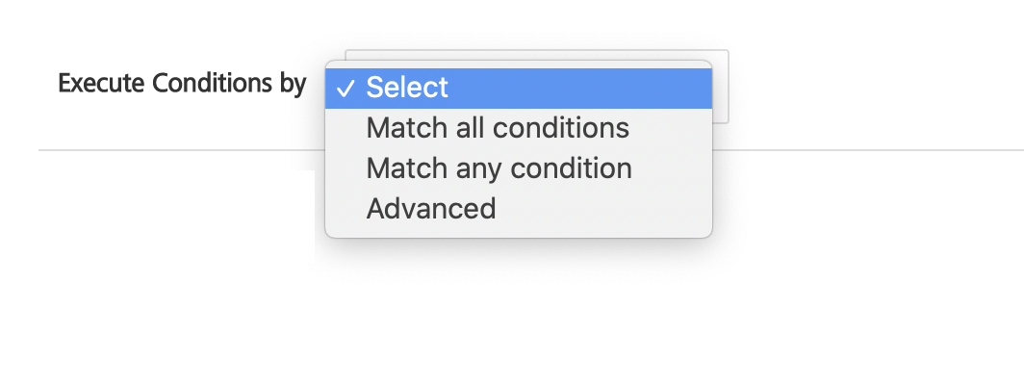Click the 'Execute Conditions by' label
Screen dimensions: 1024x385
tap(182, 84)
